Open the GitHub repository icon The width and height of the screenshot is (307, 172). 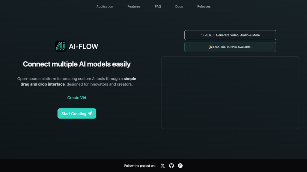coord(171,166)
